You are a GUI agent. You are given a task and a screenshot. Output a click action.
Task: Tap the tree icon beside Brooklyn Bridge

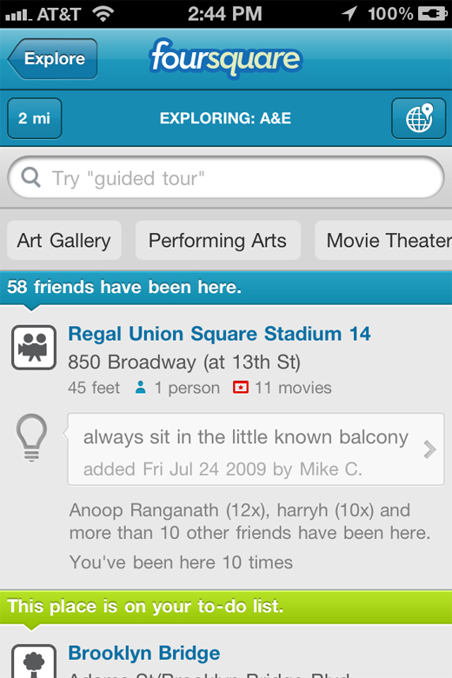pos(34,661)
